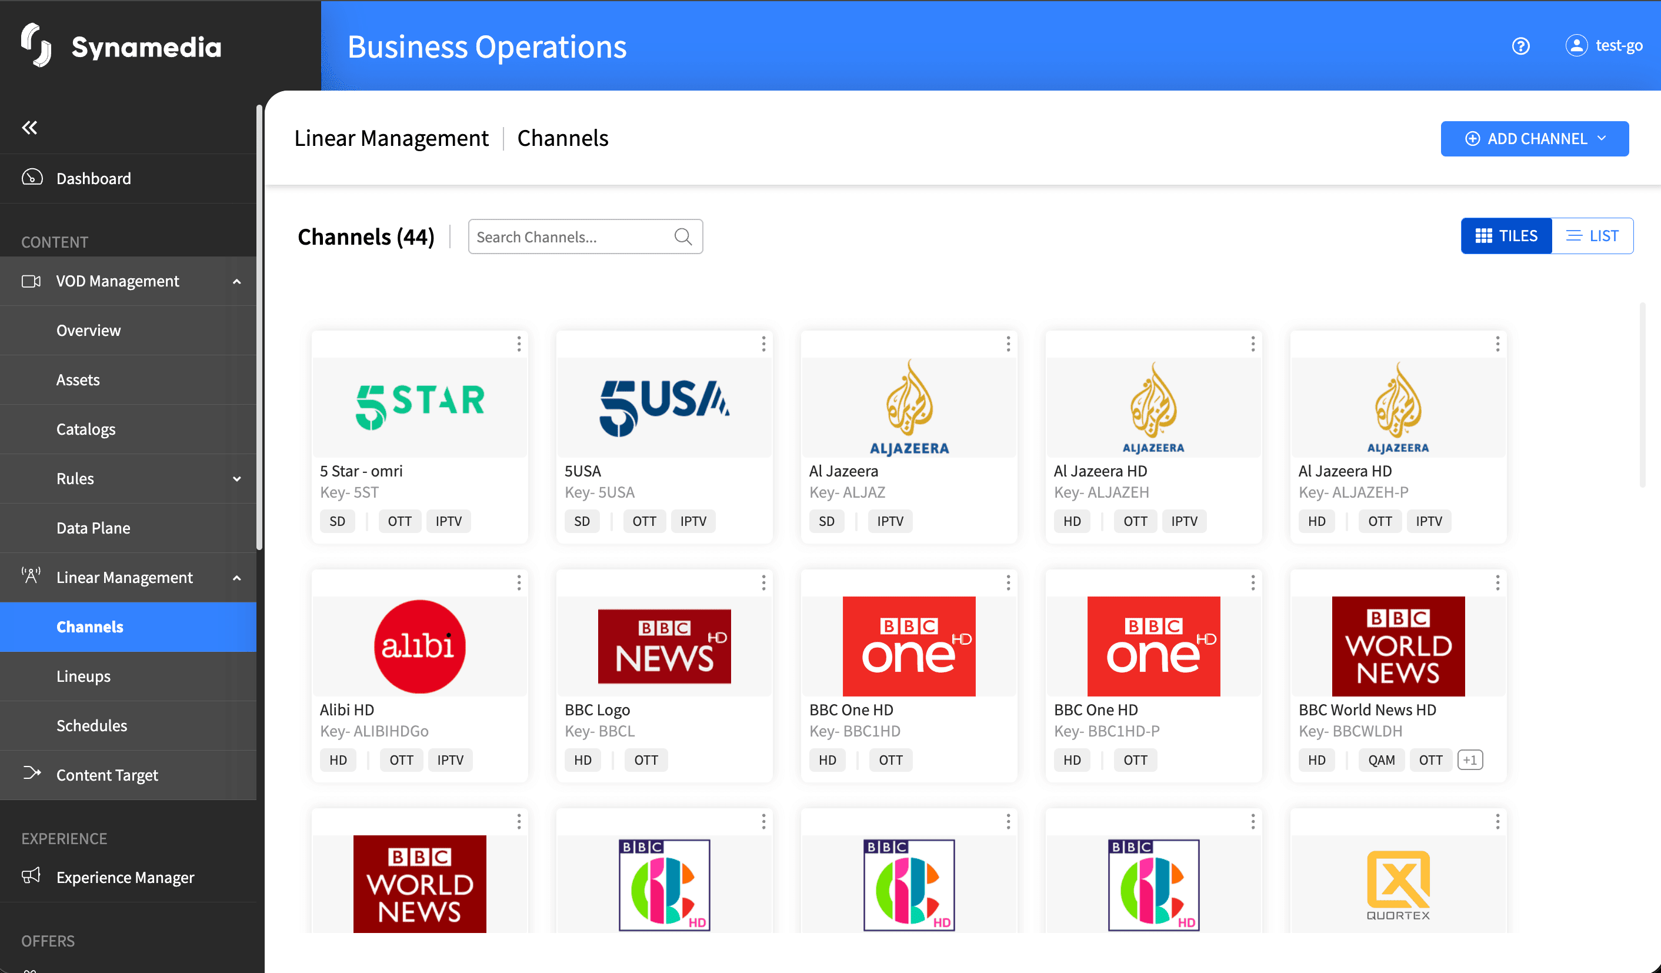Click the Content Target arrow icon
The image size is (1661, 973).
32,773
